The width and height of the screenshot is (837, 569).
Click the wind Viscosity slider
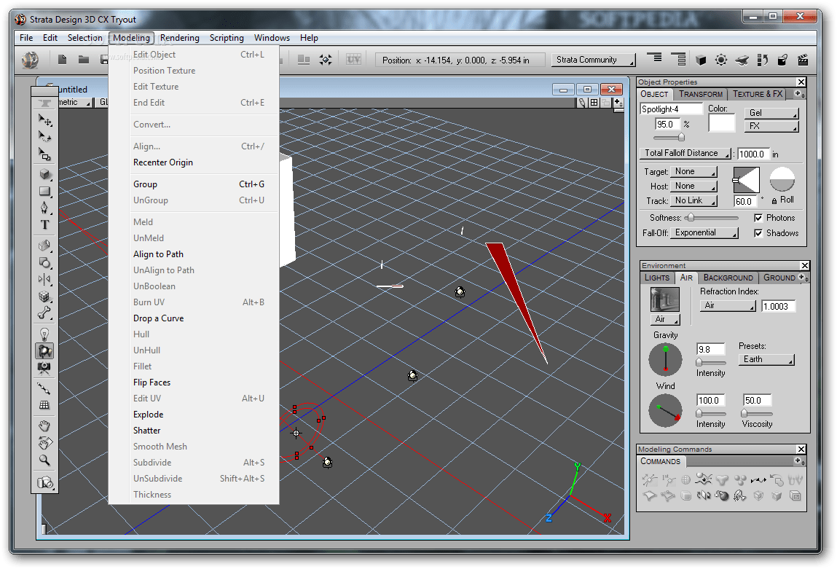pyautogui.click(x=757, y=414)
